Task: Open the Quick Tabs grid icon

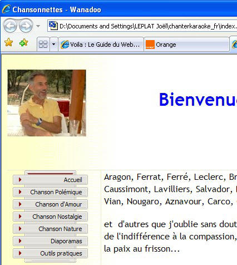Action: pyautogui.click(x=43, y=45)
